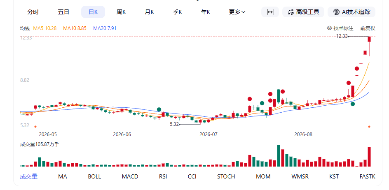The width and height of the screenshot is (389, 190).
Task: Select the 成交量 indicator tab
Action: (28, 176)
